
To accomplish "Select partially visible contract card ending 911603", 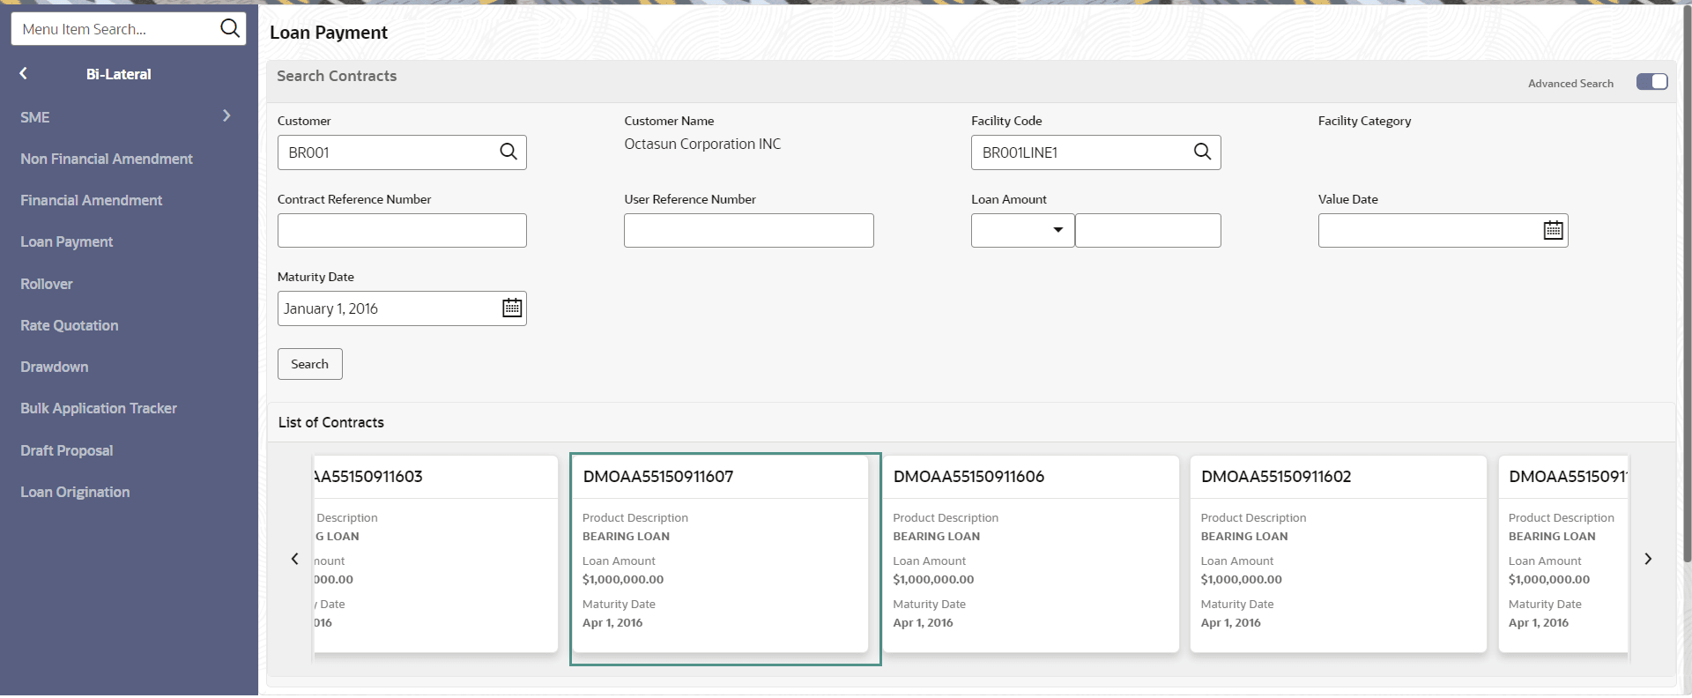I will 435,554.
